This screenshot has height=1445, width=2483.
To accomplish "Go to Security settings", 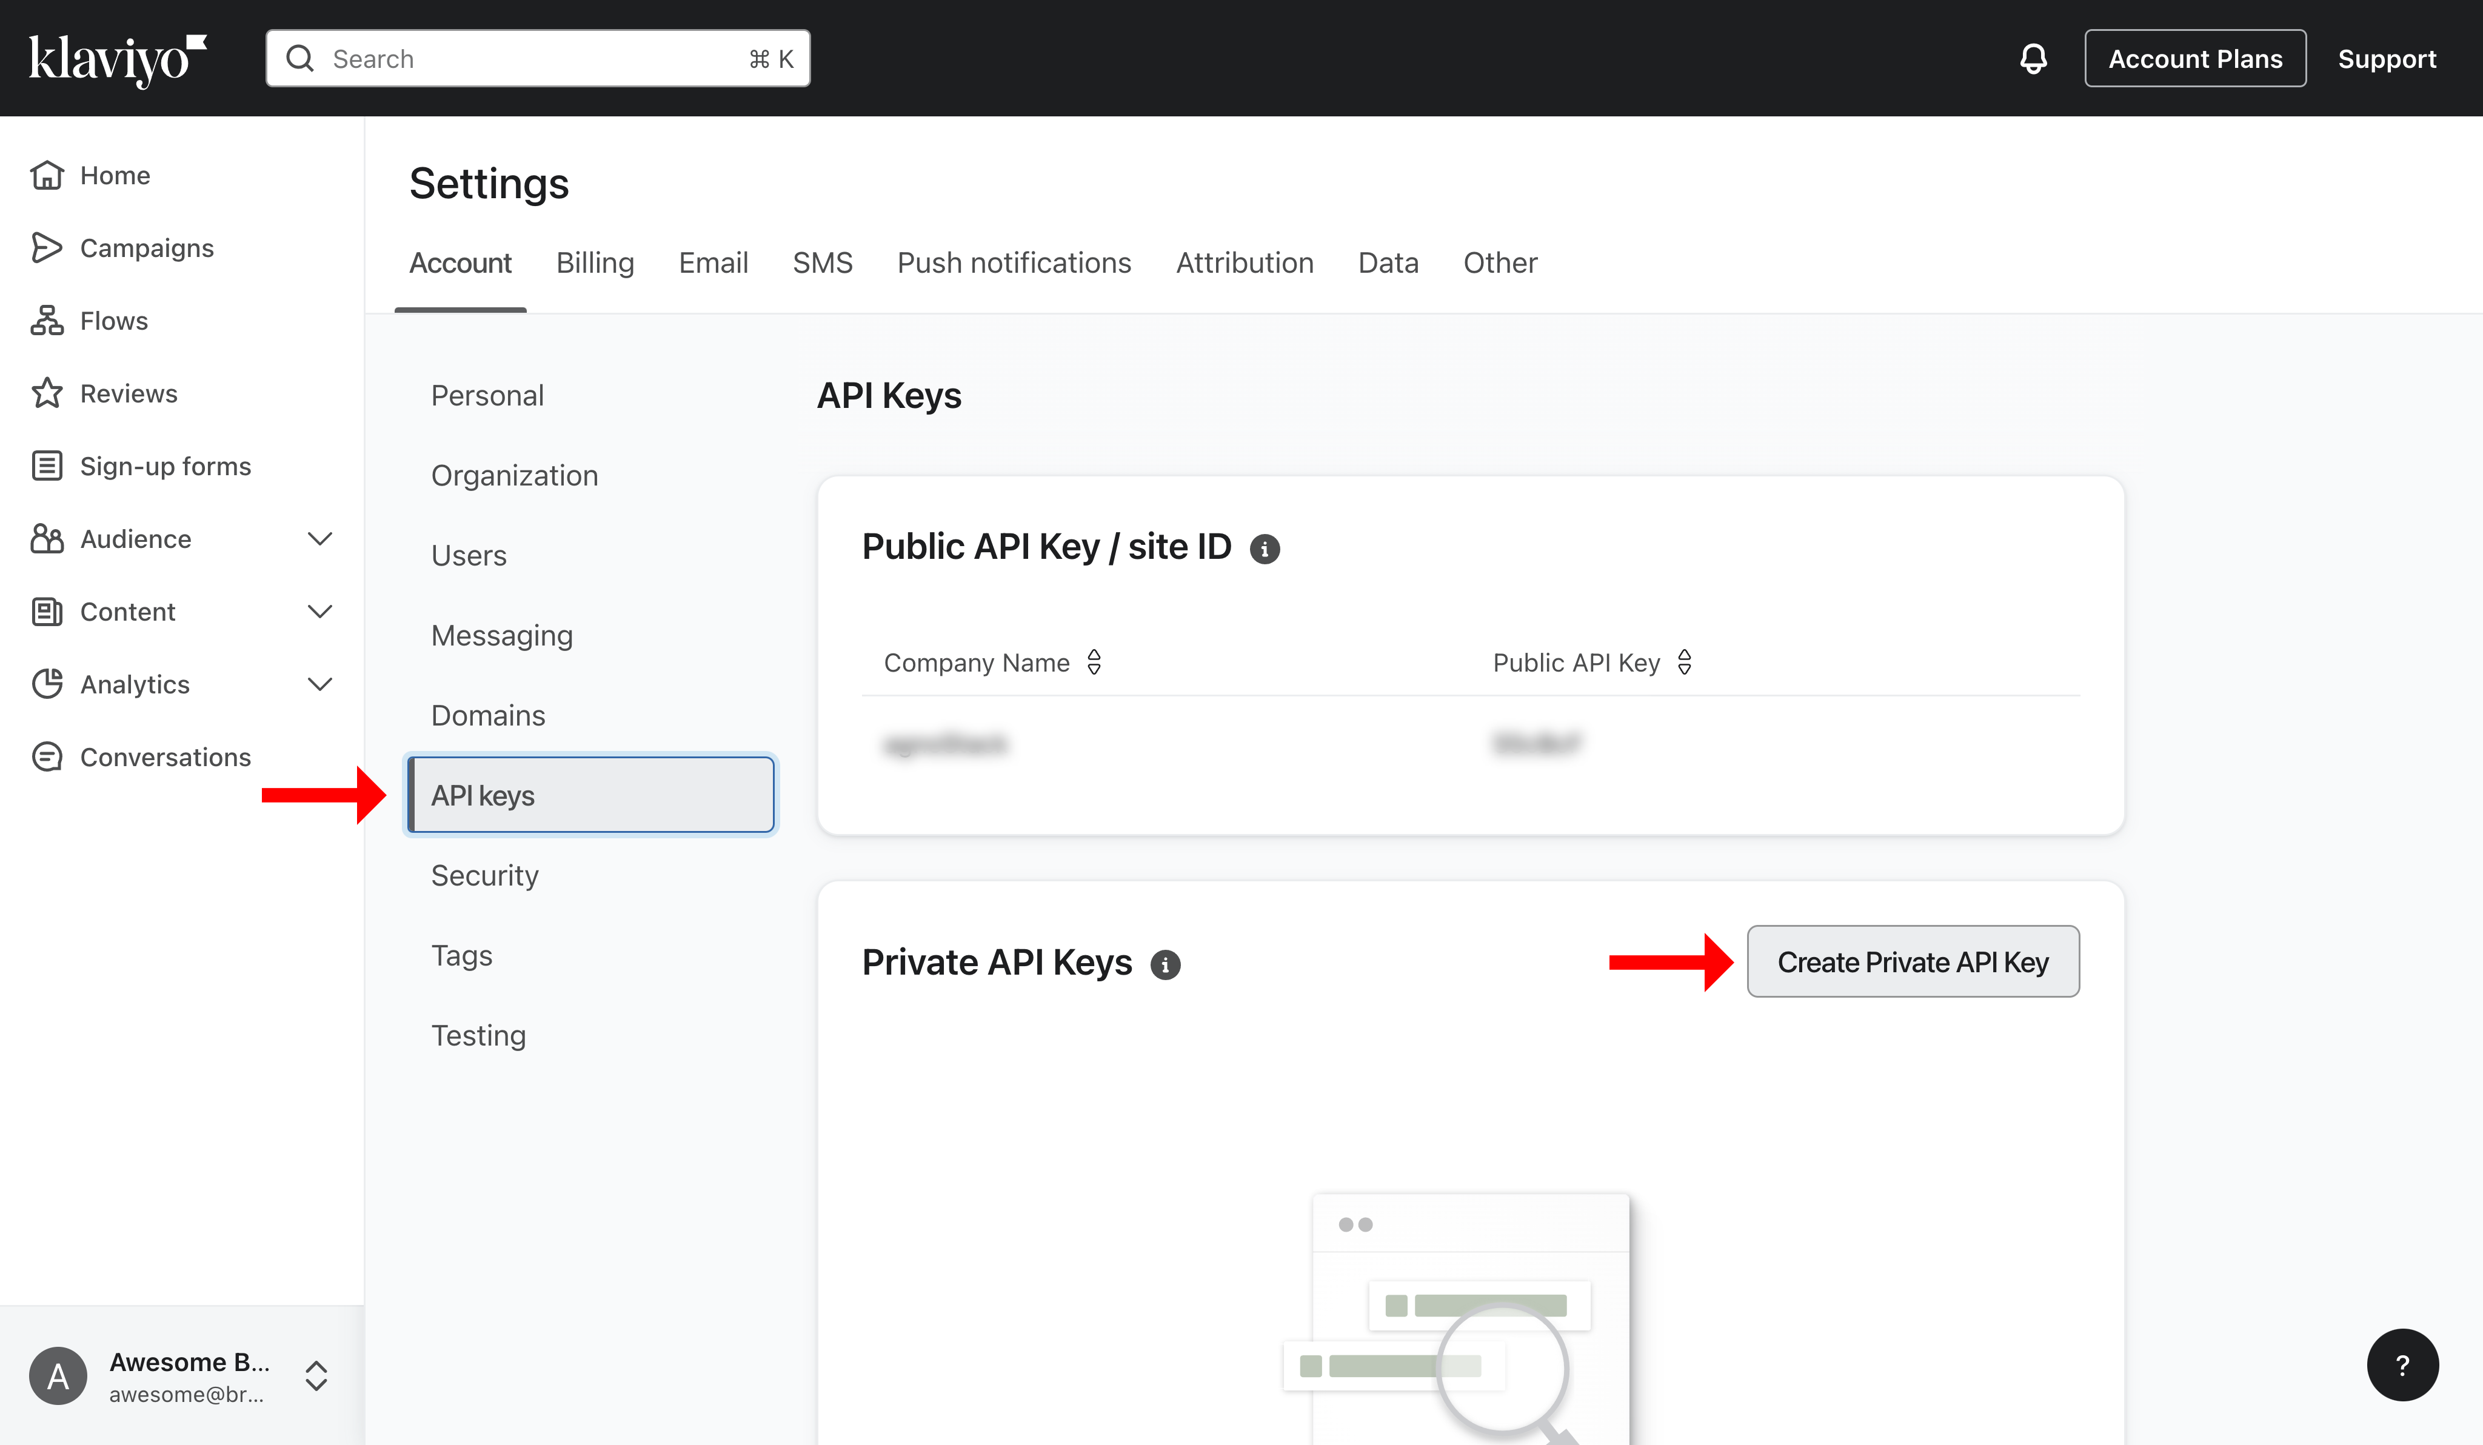I will [485, 876].
